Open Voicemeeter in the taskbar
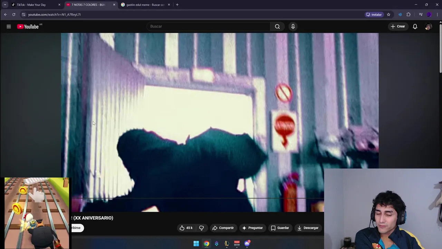The image size is (442, 249). pyautogui.click(x=237, y=243)
